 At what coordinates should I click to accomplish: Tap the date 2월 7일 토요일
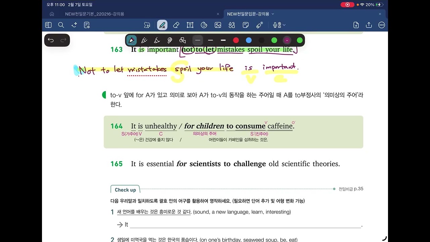[80, 5]
